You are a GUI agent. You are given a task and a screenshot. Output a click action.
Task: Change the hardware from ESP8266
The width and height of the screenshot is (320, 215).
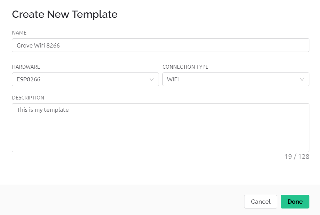pyautogui.click(x=85, y=79)
